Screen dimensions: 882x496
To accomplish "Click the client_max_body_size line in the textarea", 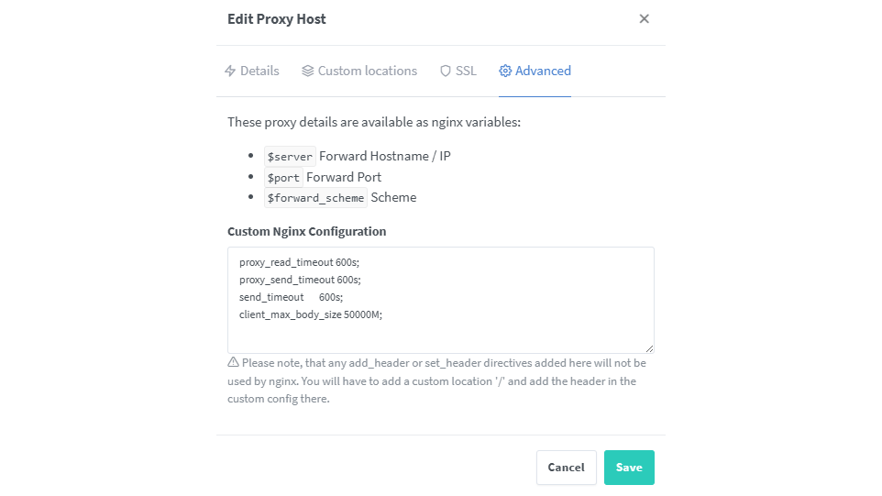I will (310, 314).
